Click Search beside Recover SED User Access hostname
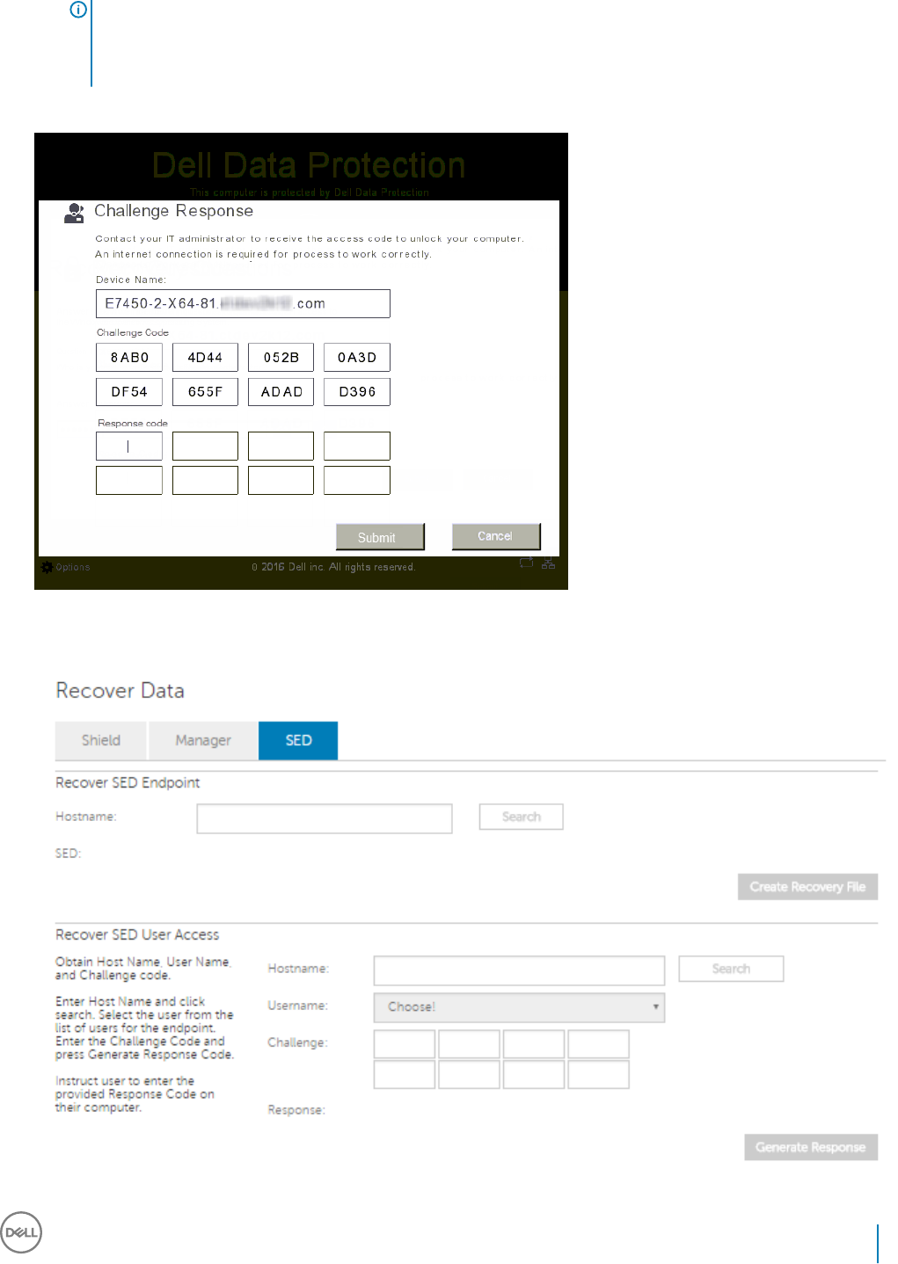The width and height of the screenshot is (898, 1264). click(x=731, y=969)
